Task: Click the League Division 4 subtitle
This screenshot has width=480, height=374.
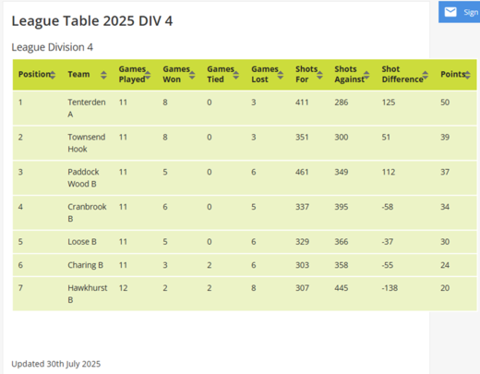Action: coord(52,47)
